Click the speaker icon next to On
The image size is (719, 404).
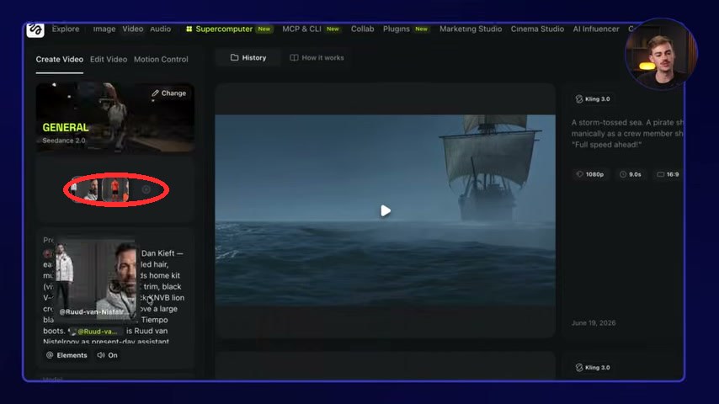click(x=101, y=355)
